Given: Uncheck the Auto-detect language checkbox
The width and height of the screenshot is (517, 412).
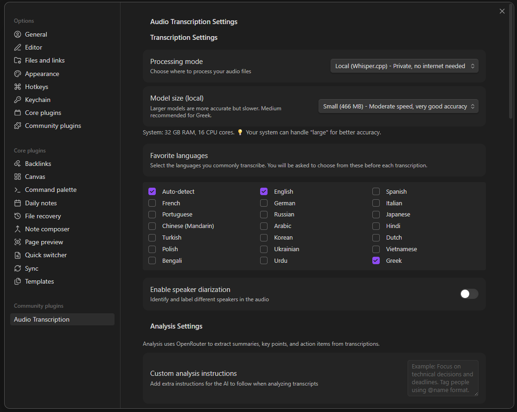Looking at the screenshot, I should coord(152,191).
